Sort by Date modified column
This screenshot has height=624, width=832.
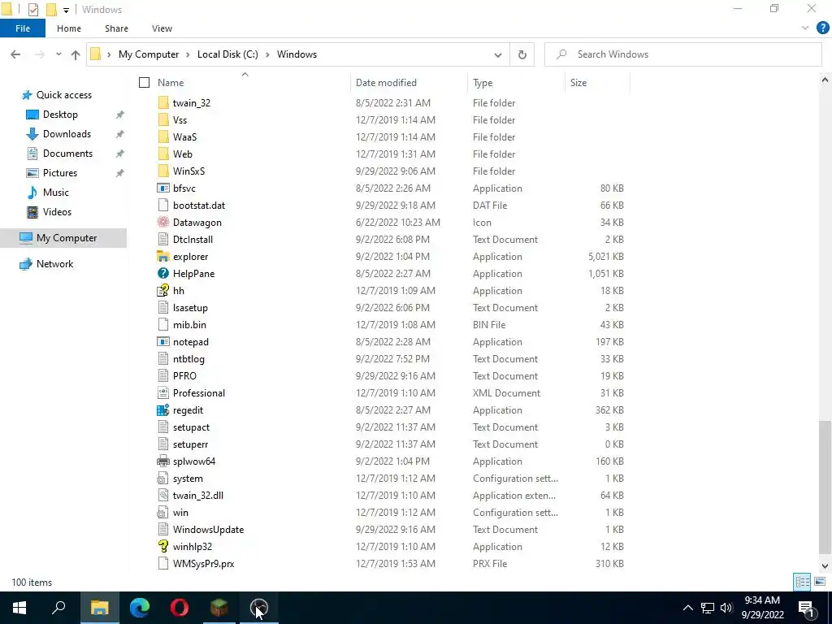[386, 83]
